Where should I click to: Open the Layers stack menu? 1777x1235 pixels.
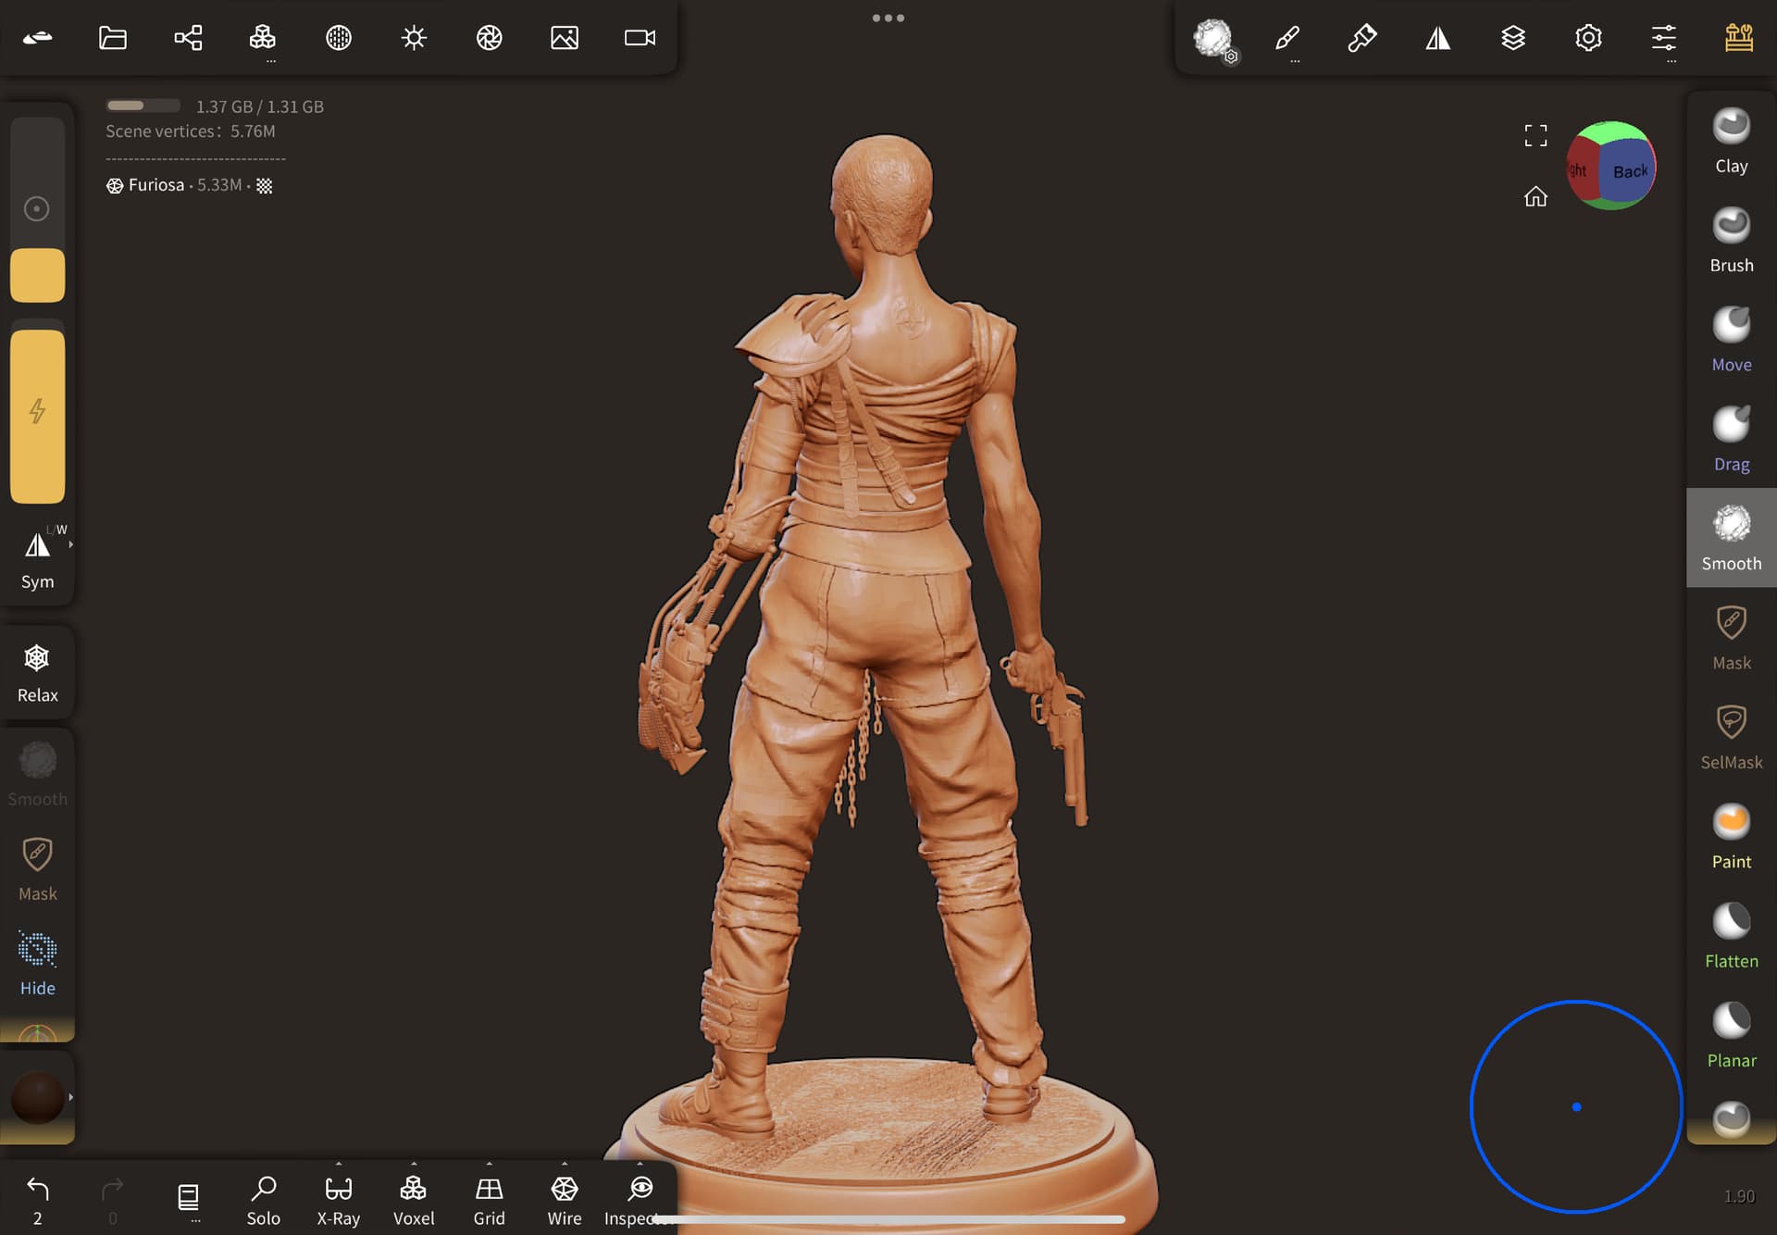(1513, 38)
